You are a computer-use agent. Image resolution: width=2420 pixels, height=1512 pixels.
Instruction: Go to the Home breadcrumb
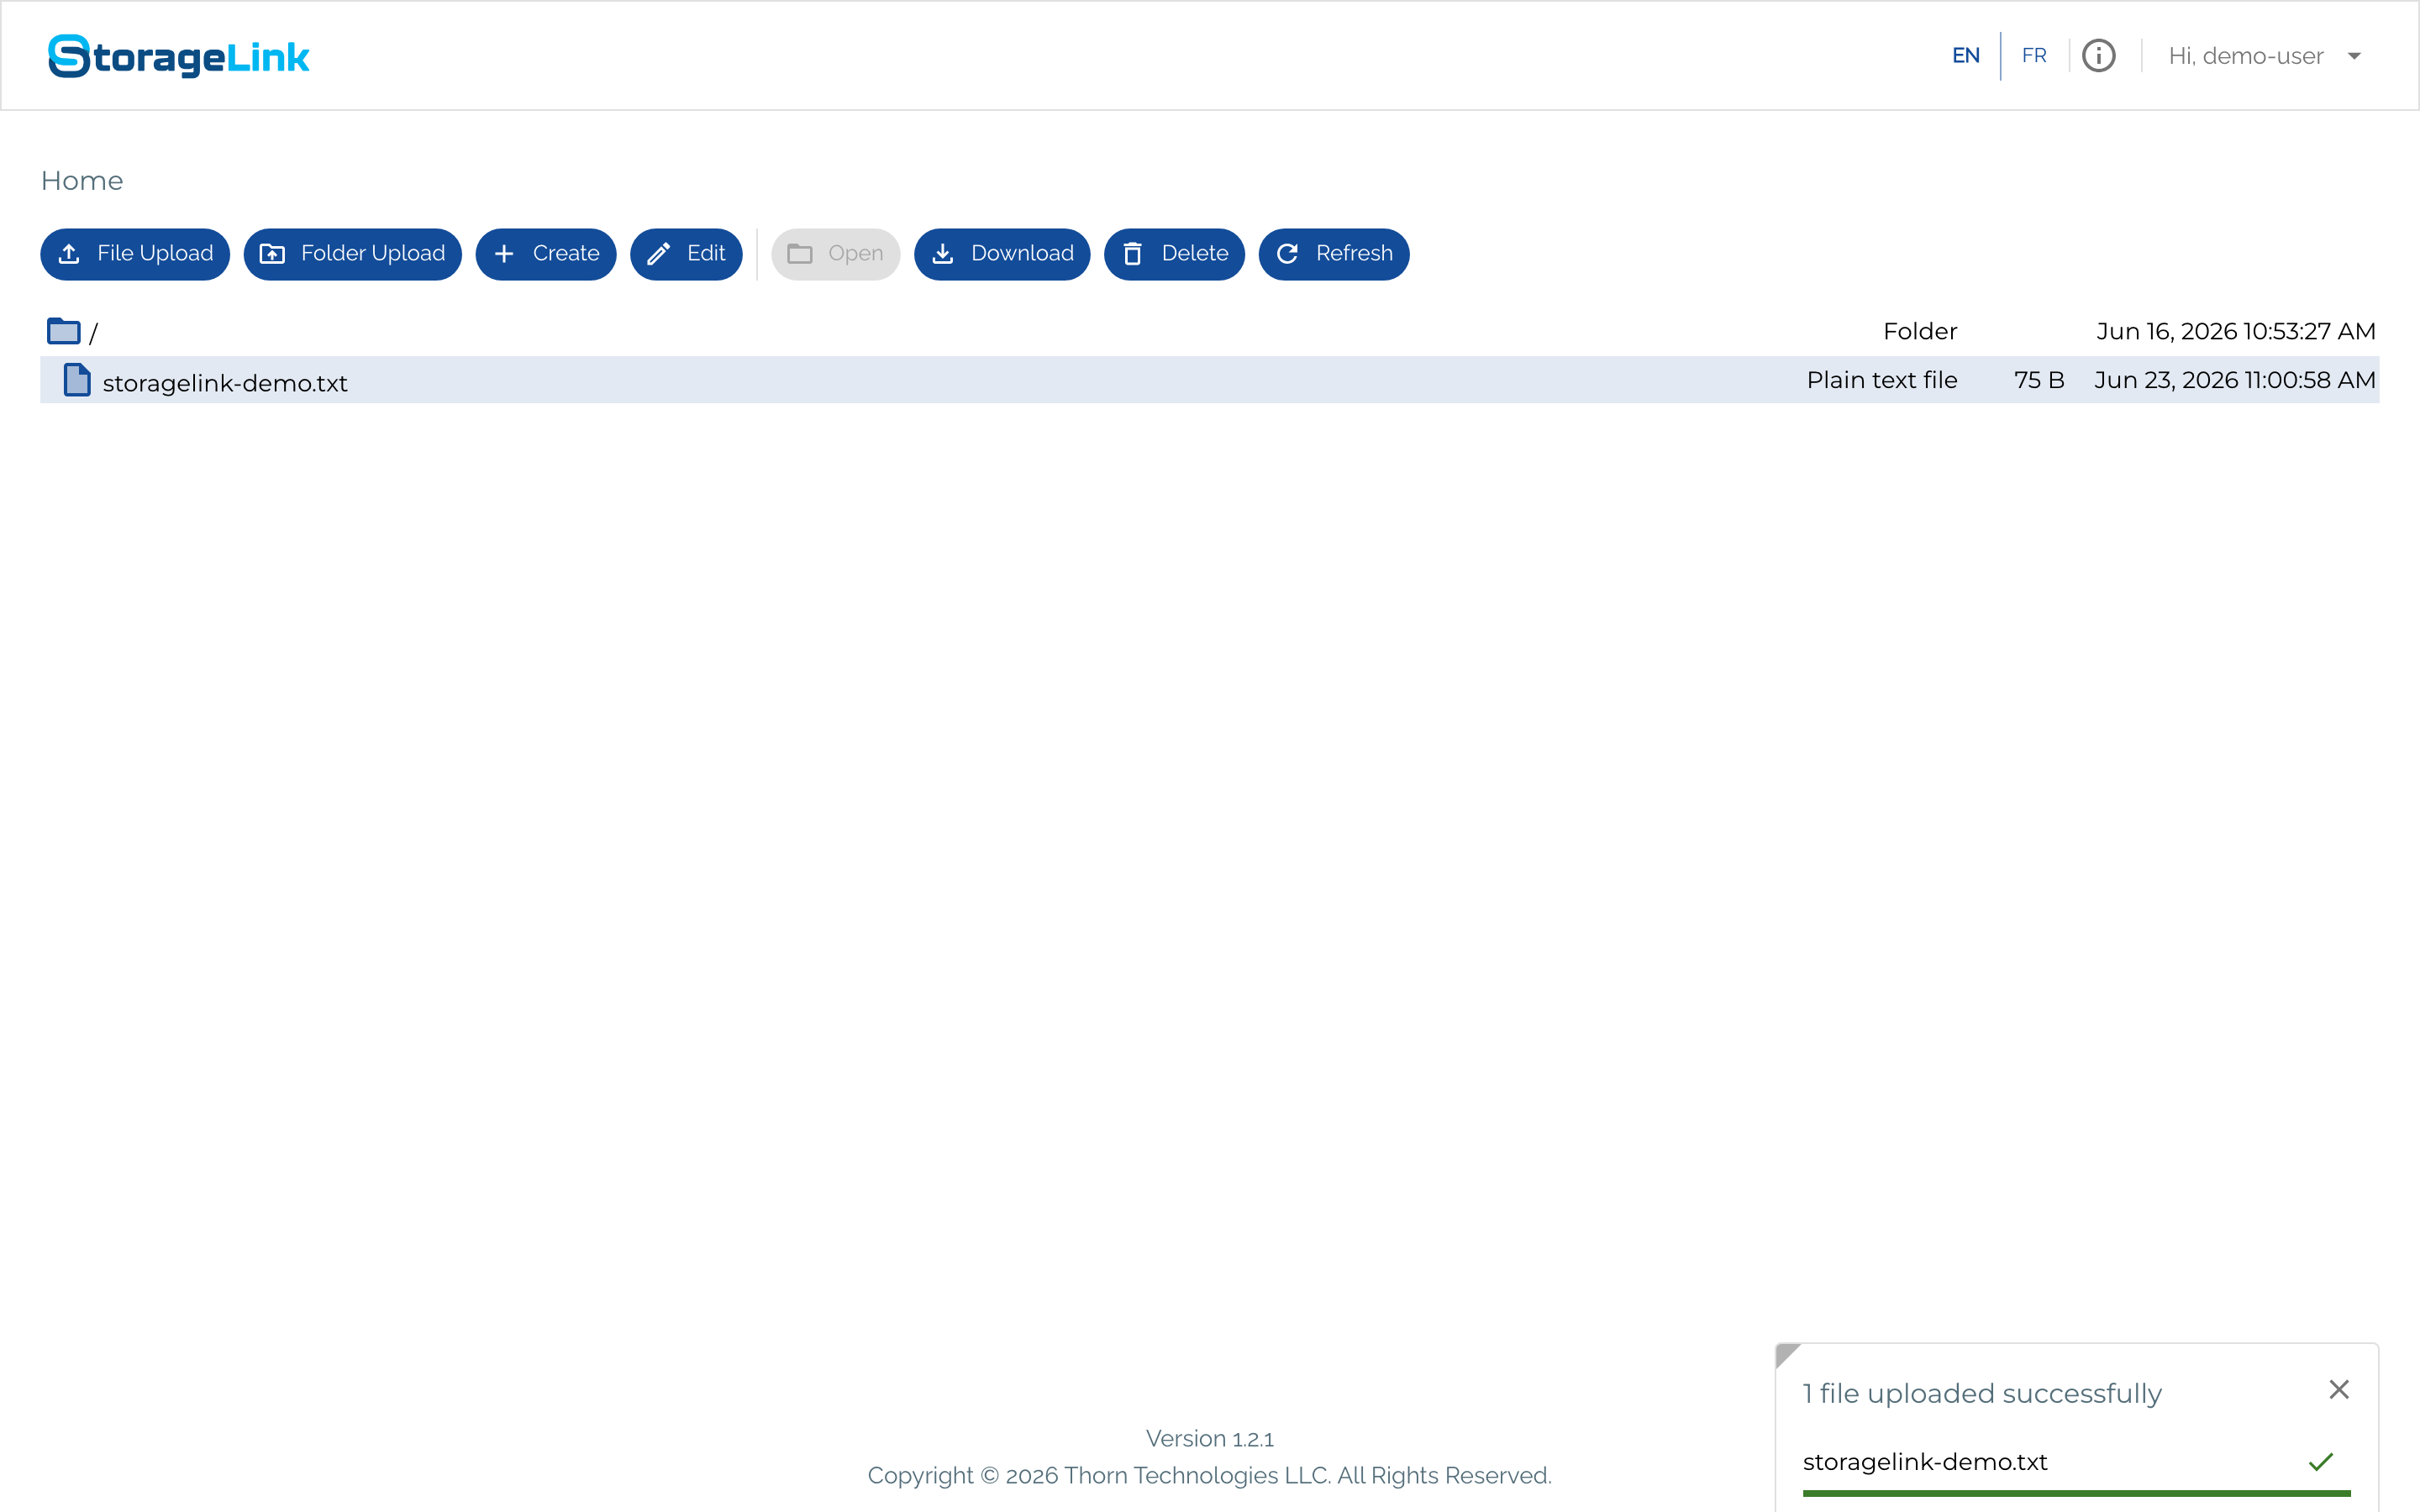(x=82, y=181)
